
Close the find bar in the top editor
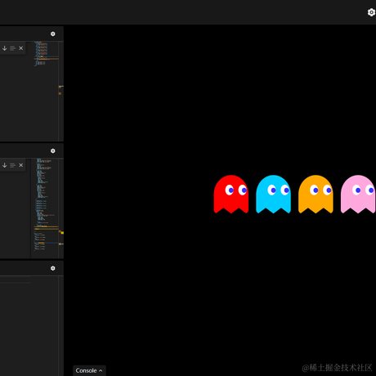(21, 48)
